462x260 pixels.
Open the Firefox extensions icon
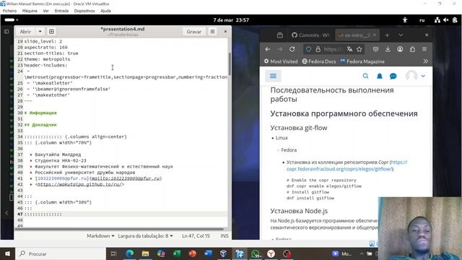pos(412,49)
